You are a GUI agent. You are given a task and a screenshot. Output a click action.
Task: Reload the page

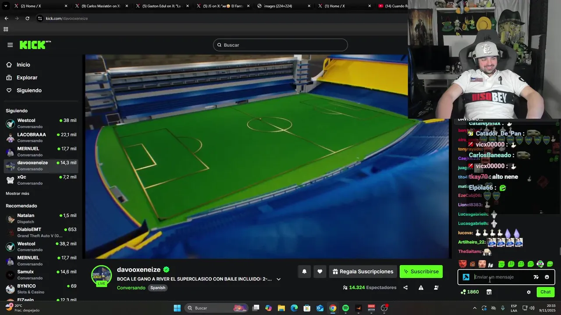coord(27,18)
